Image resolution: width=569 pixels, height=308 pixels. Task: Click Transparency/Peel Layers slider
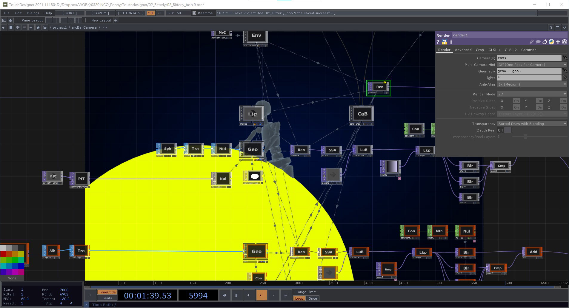[539, 137]
